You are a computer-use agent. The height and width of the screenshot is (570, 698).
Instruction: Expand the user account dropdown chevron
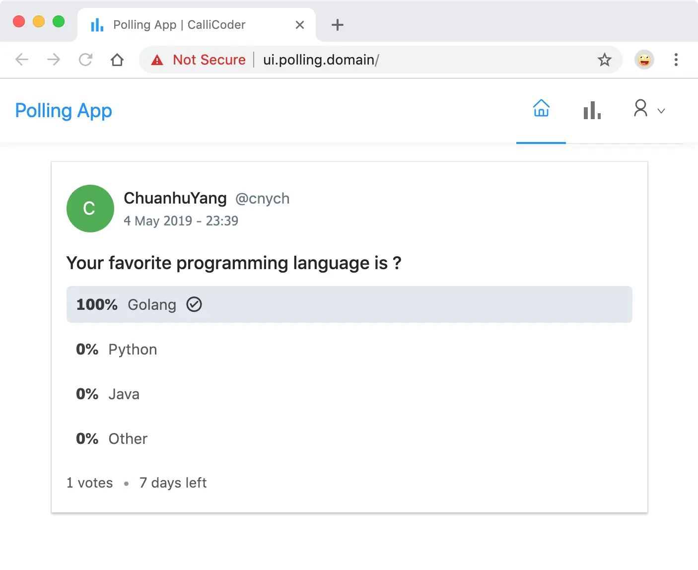(x=661, y=111)
